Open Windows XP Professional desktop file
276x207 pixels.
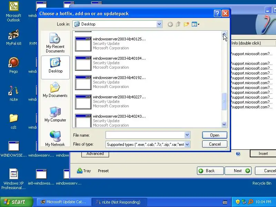click(x=13, y=179)
